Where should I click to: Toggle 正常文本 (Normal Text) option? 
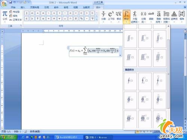coord(16,20)
